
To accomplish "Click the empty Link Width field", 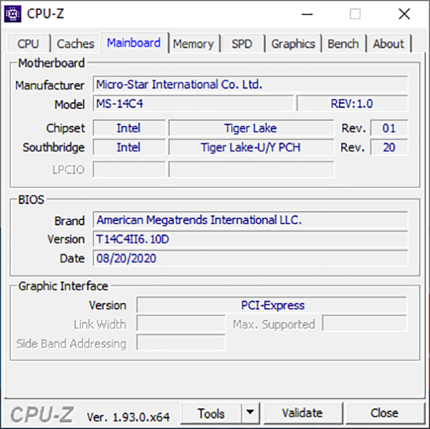I will (x=181, y=324).
